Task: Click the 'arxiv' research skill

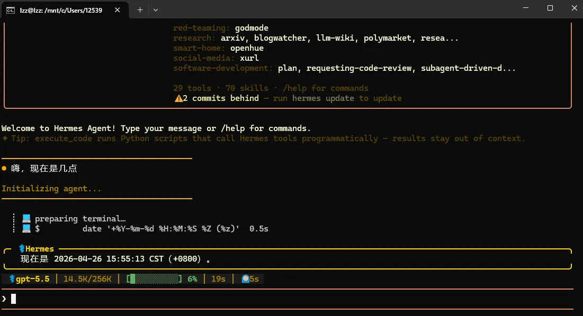Action: coord(232,38)
